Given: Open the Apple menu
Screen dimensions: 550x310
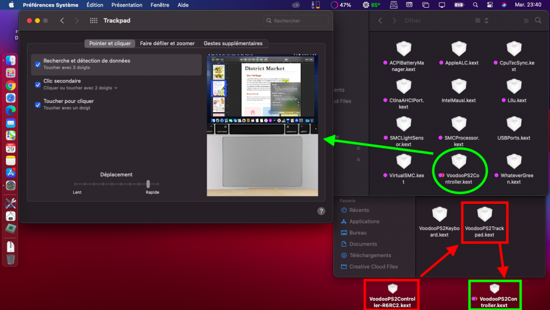Looking at the screenshot, I should pyautogui.click(x=11, y=5).
